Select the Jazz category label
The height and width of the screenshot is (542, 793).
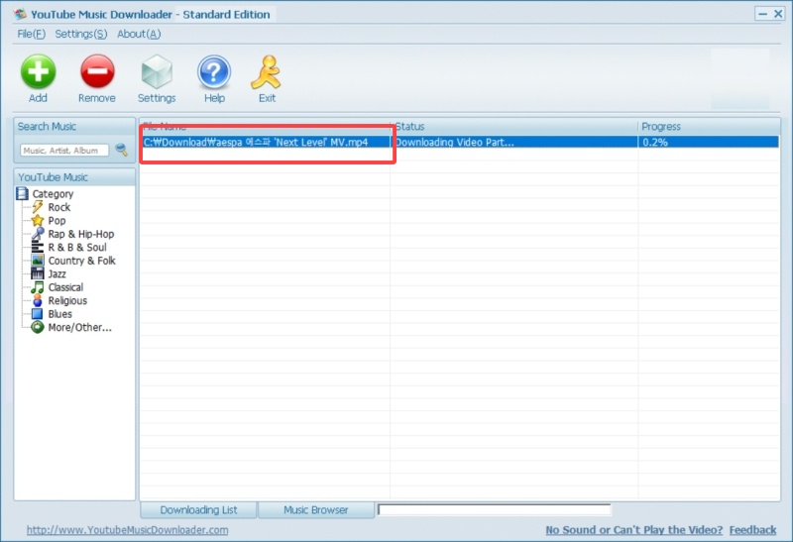pyautogui.click(x=57, y=273)
